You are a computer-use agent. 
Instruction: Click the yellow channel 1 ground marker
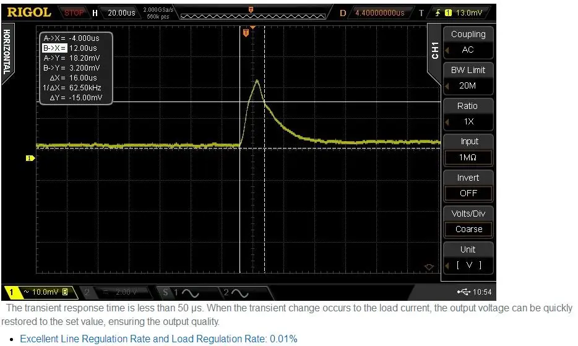[30, 158]
